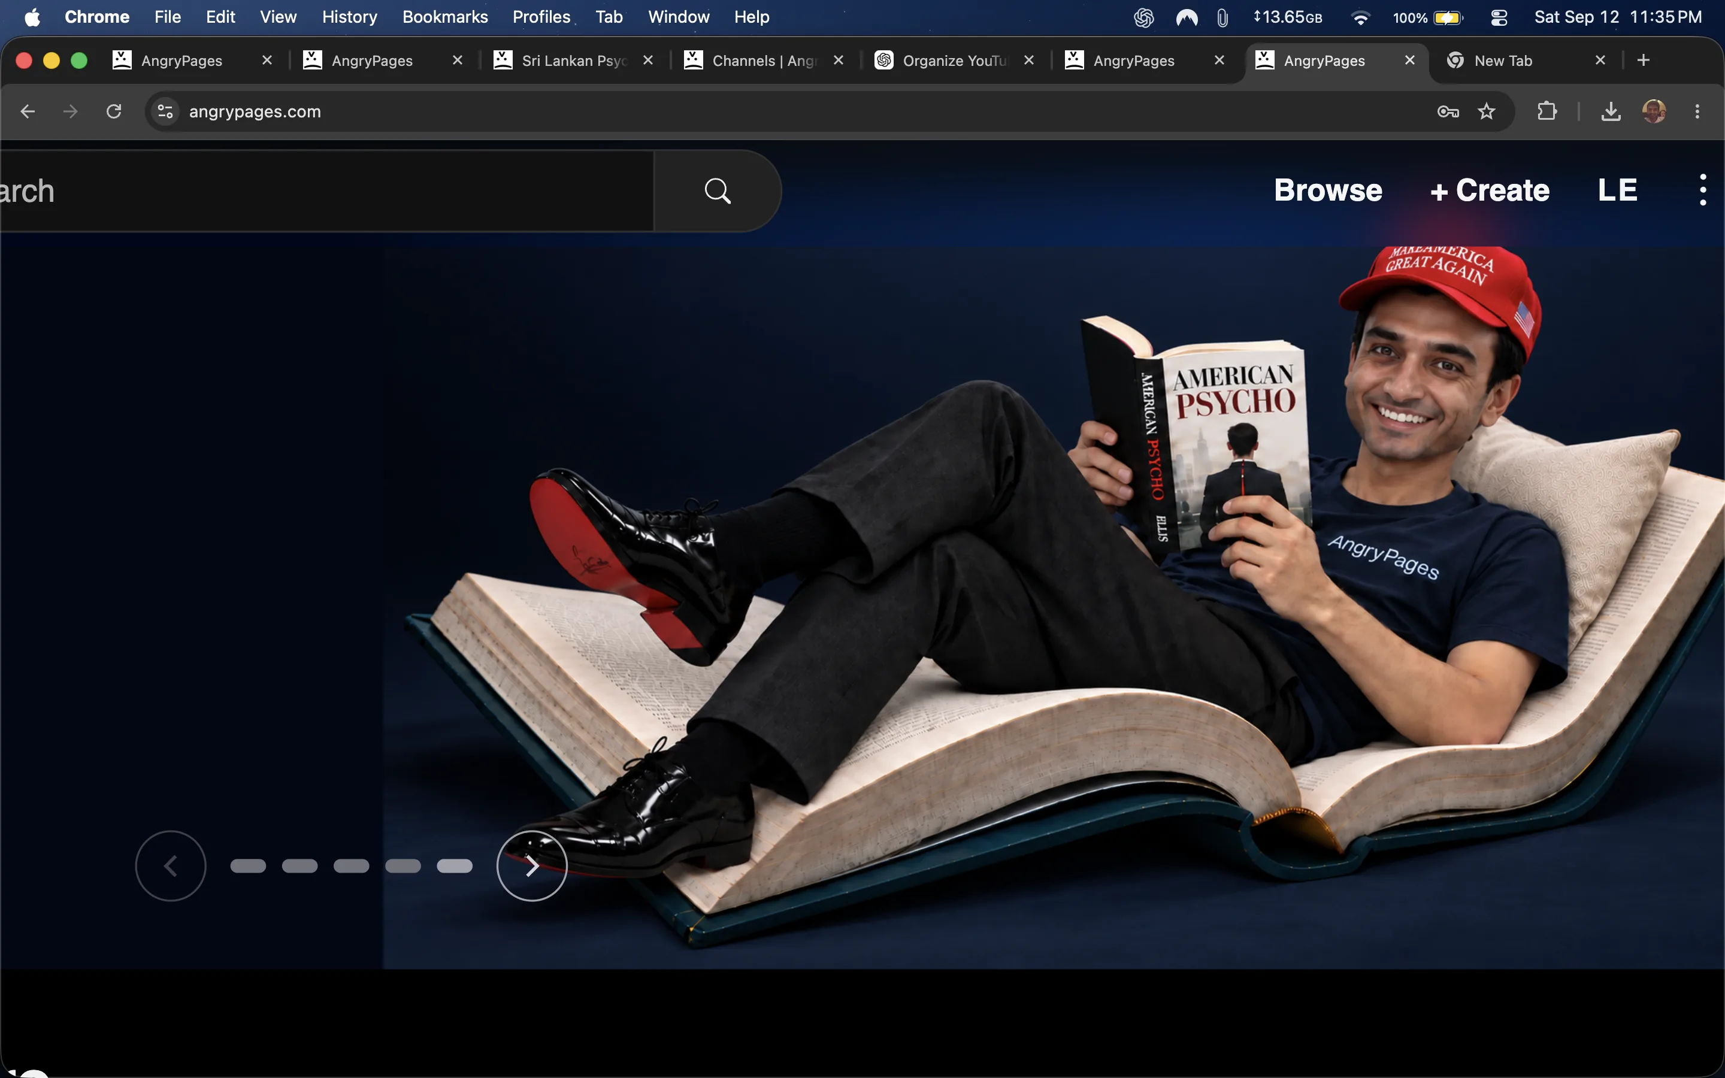Open the Chrome profile avatar
This screenshot has height=1078, width=1725.
(1654, 111)
